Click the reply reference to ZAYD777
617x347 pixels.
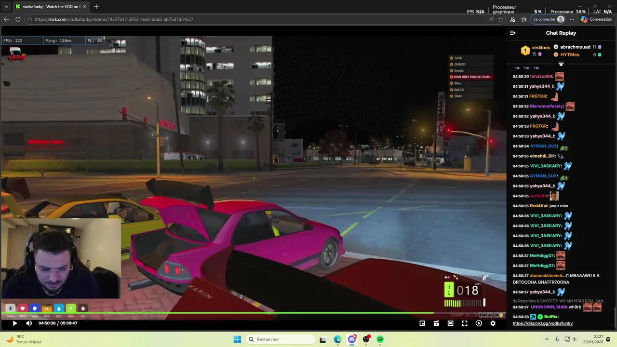559,301
